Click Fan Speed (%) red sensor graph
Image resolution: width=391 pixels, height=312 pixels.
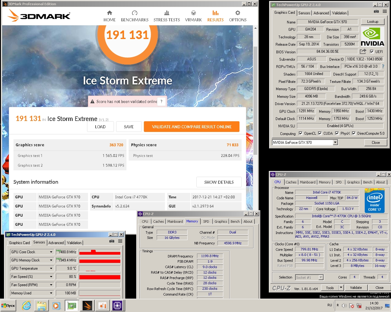click(100, 277)
